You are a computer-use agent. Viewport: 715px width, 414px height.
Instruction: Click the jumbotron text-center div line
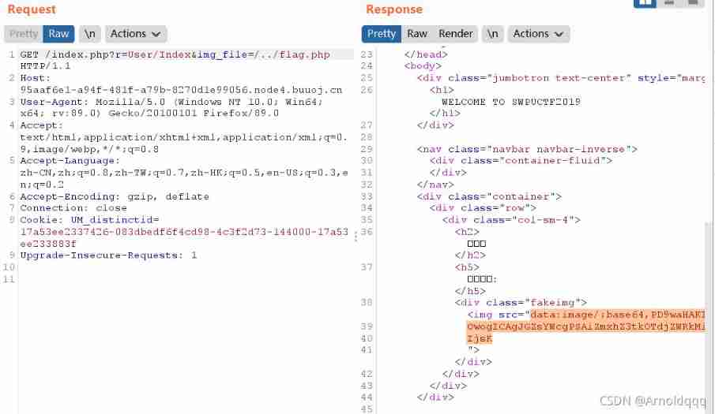point(560,78)
